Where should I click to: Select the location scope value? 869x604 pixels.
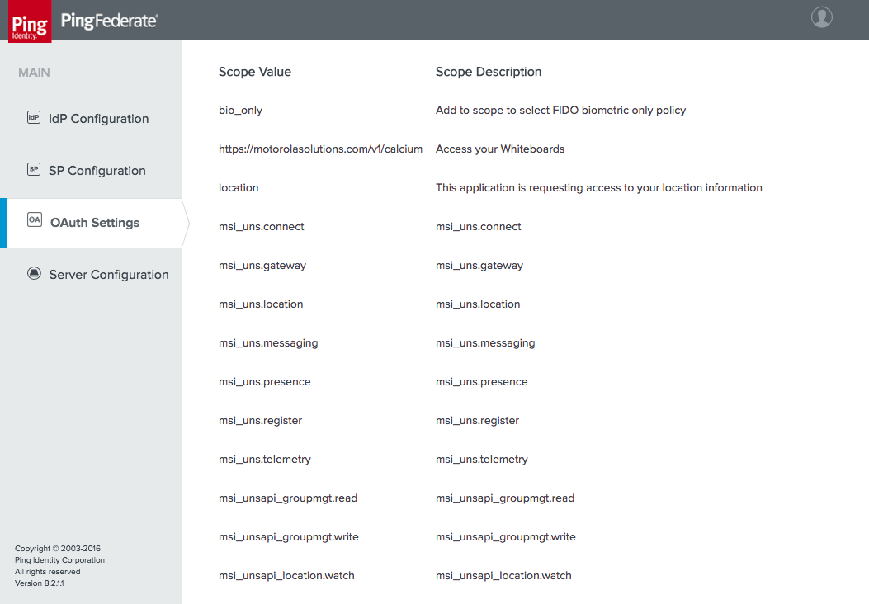click(239, 188)
